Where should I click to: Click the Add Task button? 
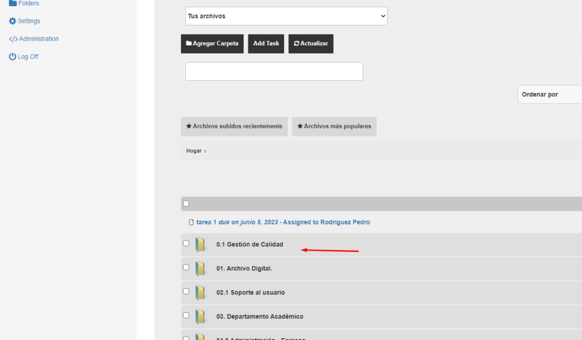click(x=266, y=44)
